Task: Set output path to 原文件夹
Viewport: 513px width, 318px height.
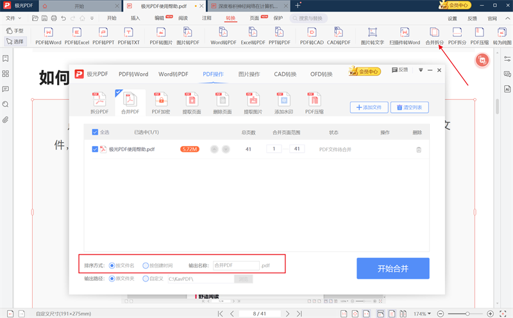Action: tap(112, 279)
